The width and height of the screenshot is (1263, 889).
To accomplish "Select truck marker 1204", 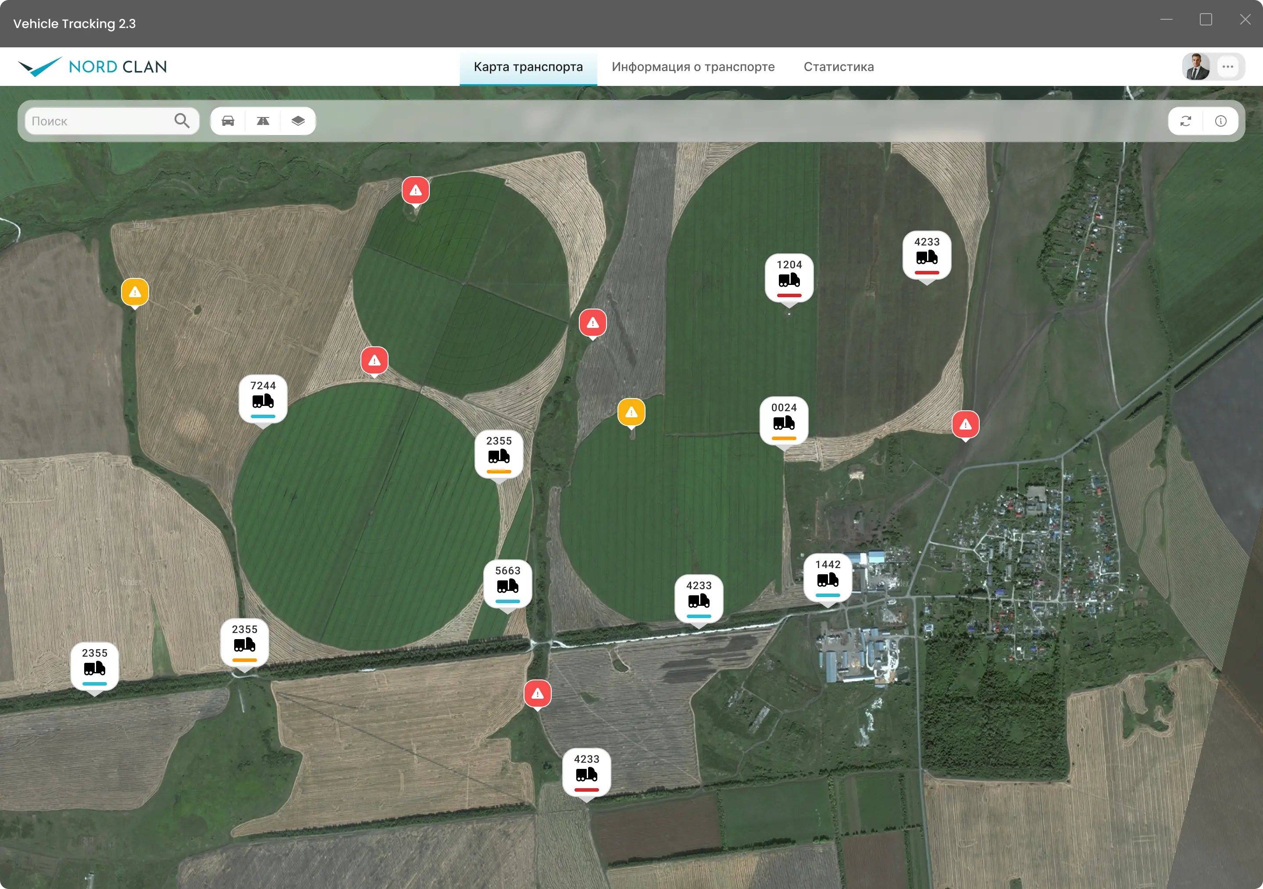I will click(789, 279).
